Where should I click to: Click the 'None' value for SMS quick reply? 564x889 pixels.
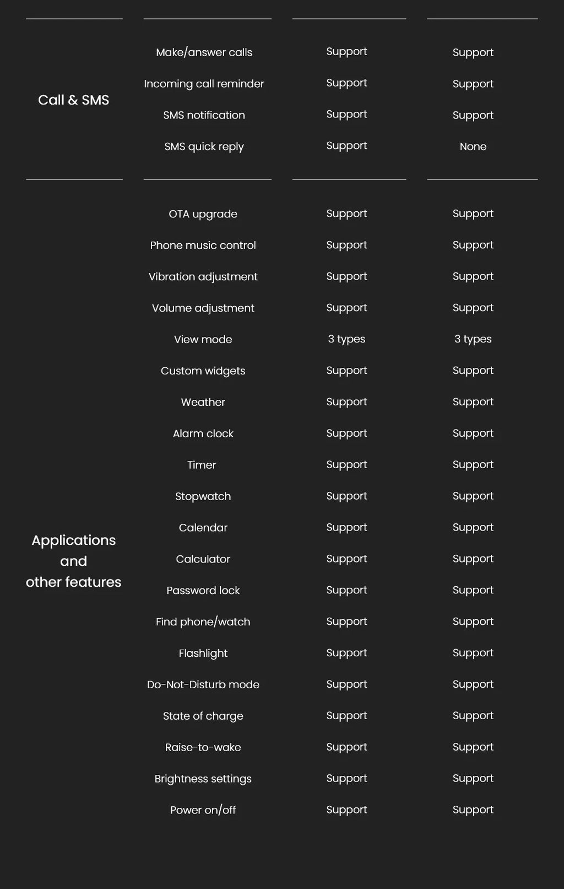pos(473,147)
